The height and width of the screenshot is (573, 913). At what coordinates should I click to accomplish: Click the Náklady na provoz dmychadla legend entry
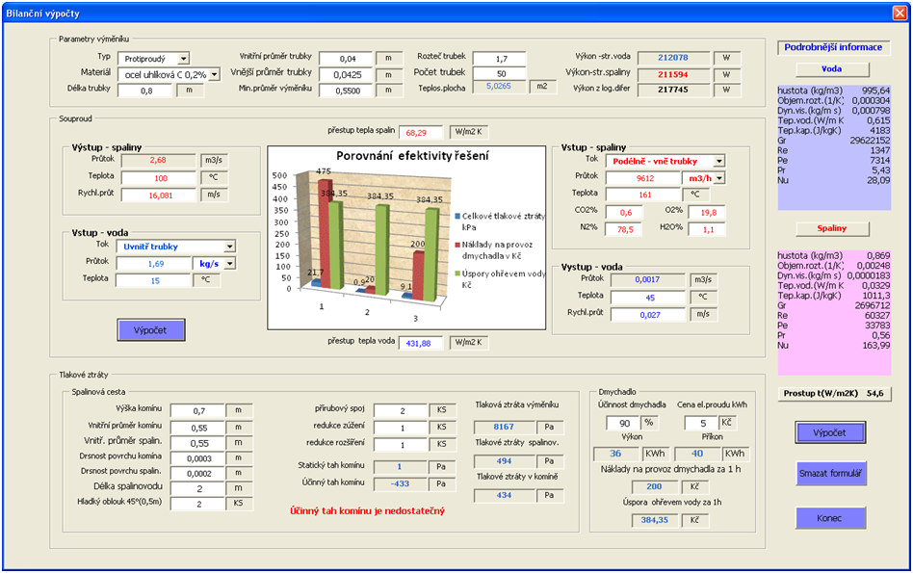[494, 250]
